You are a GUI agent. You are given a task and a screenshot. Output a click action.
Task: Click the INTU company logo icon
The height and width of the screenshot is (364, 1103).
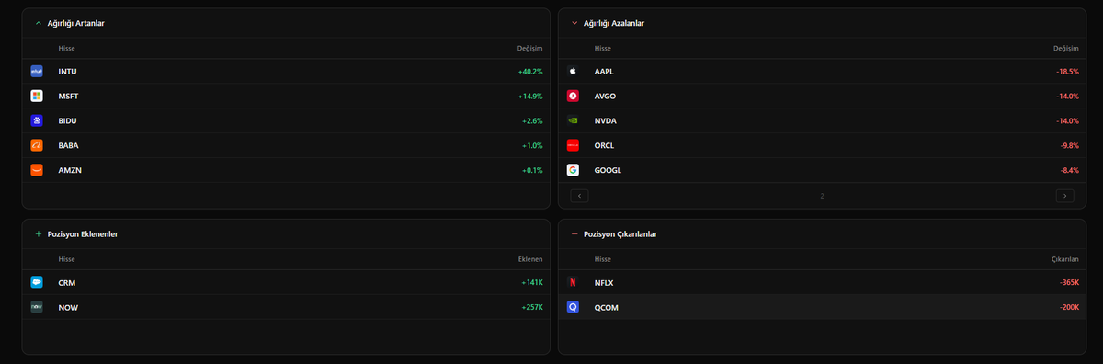click(x=37, y=71)
